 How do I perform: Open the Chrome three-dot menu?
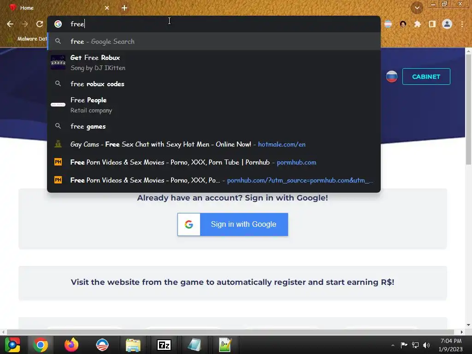click(x=462, y=24)
